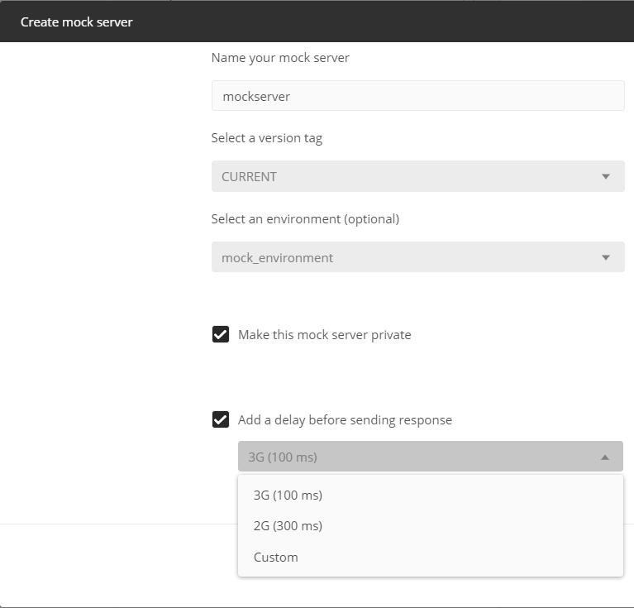Click the "mockserver" text in the name field

256,96
